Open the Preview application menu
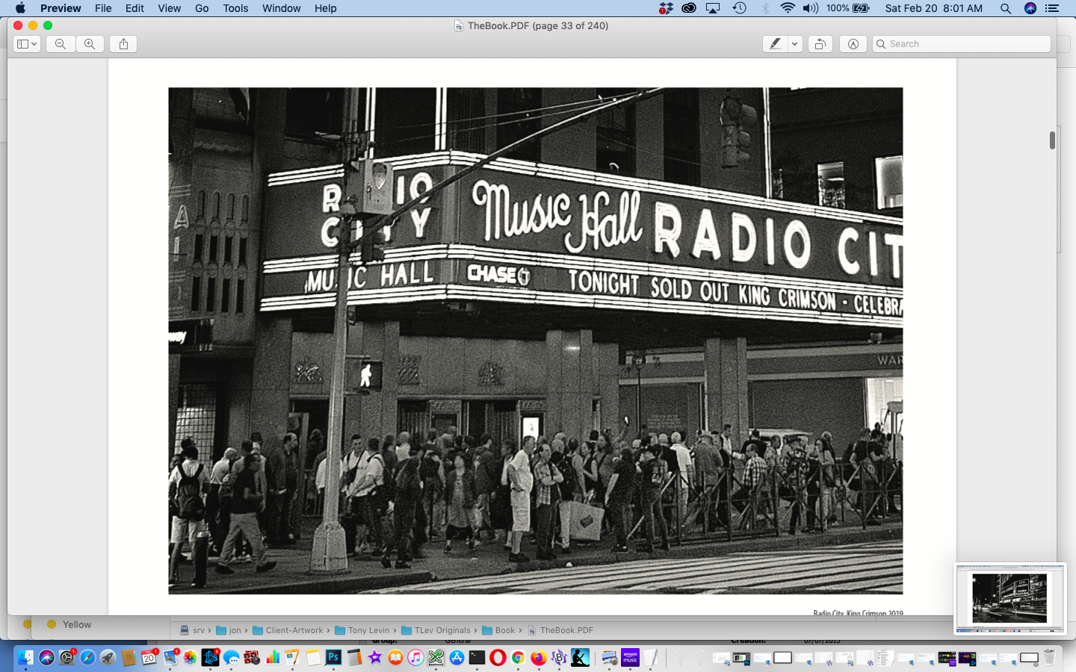The height and width of the screenshot is (672, 1076). click(61, 8)
